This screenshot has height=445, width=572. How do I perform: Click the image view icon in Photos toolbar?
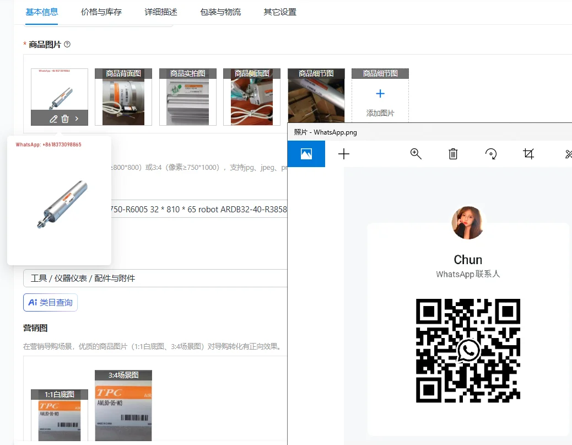pos(306,154)
